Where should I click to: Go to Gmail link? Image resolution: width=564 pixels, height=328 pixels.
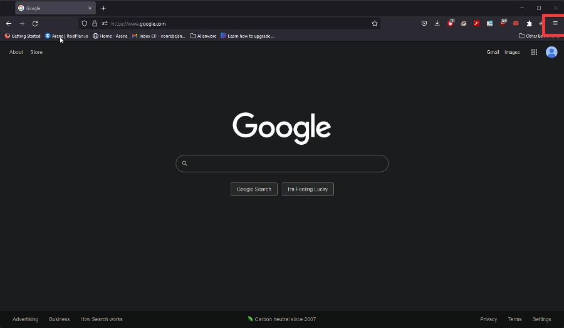[493, 52]
